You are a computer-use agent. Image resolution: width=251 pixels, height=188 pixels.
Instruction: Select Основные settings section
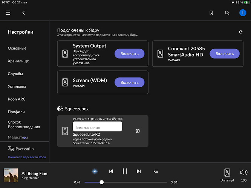point(17,48)
